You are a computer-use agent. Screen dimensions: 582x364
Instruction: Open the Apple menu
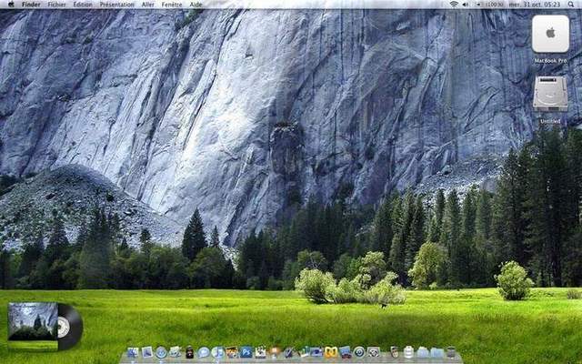pos(9,5)
